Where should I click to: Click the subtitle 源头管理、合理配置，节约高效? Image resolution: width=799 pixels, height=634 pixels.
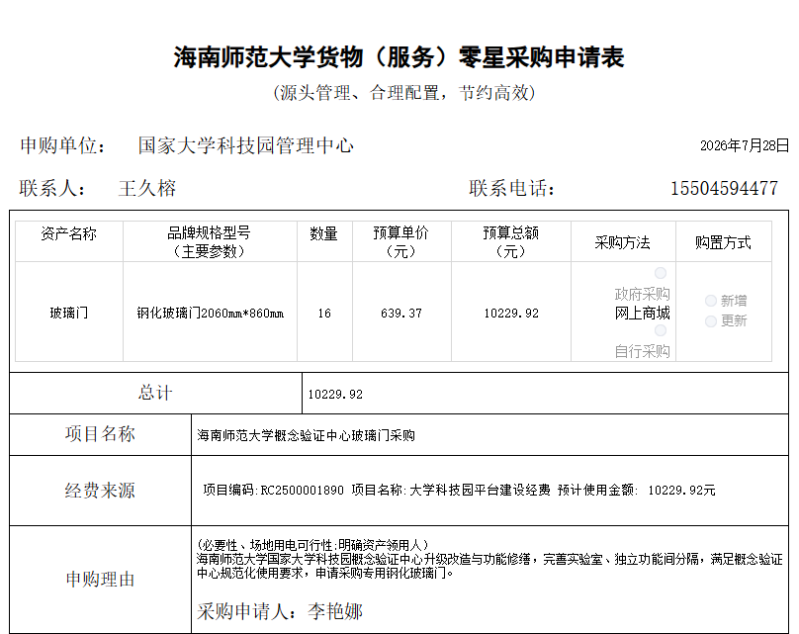[404, 93]
